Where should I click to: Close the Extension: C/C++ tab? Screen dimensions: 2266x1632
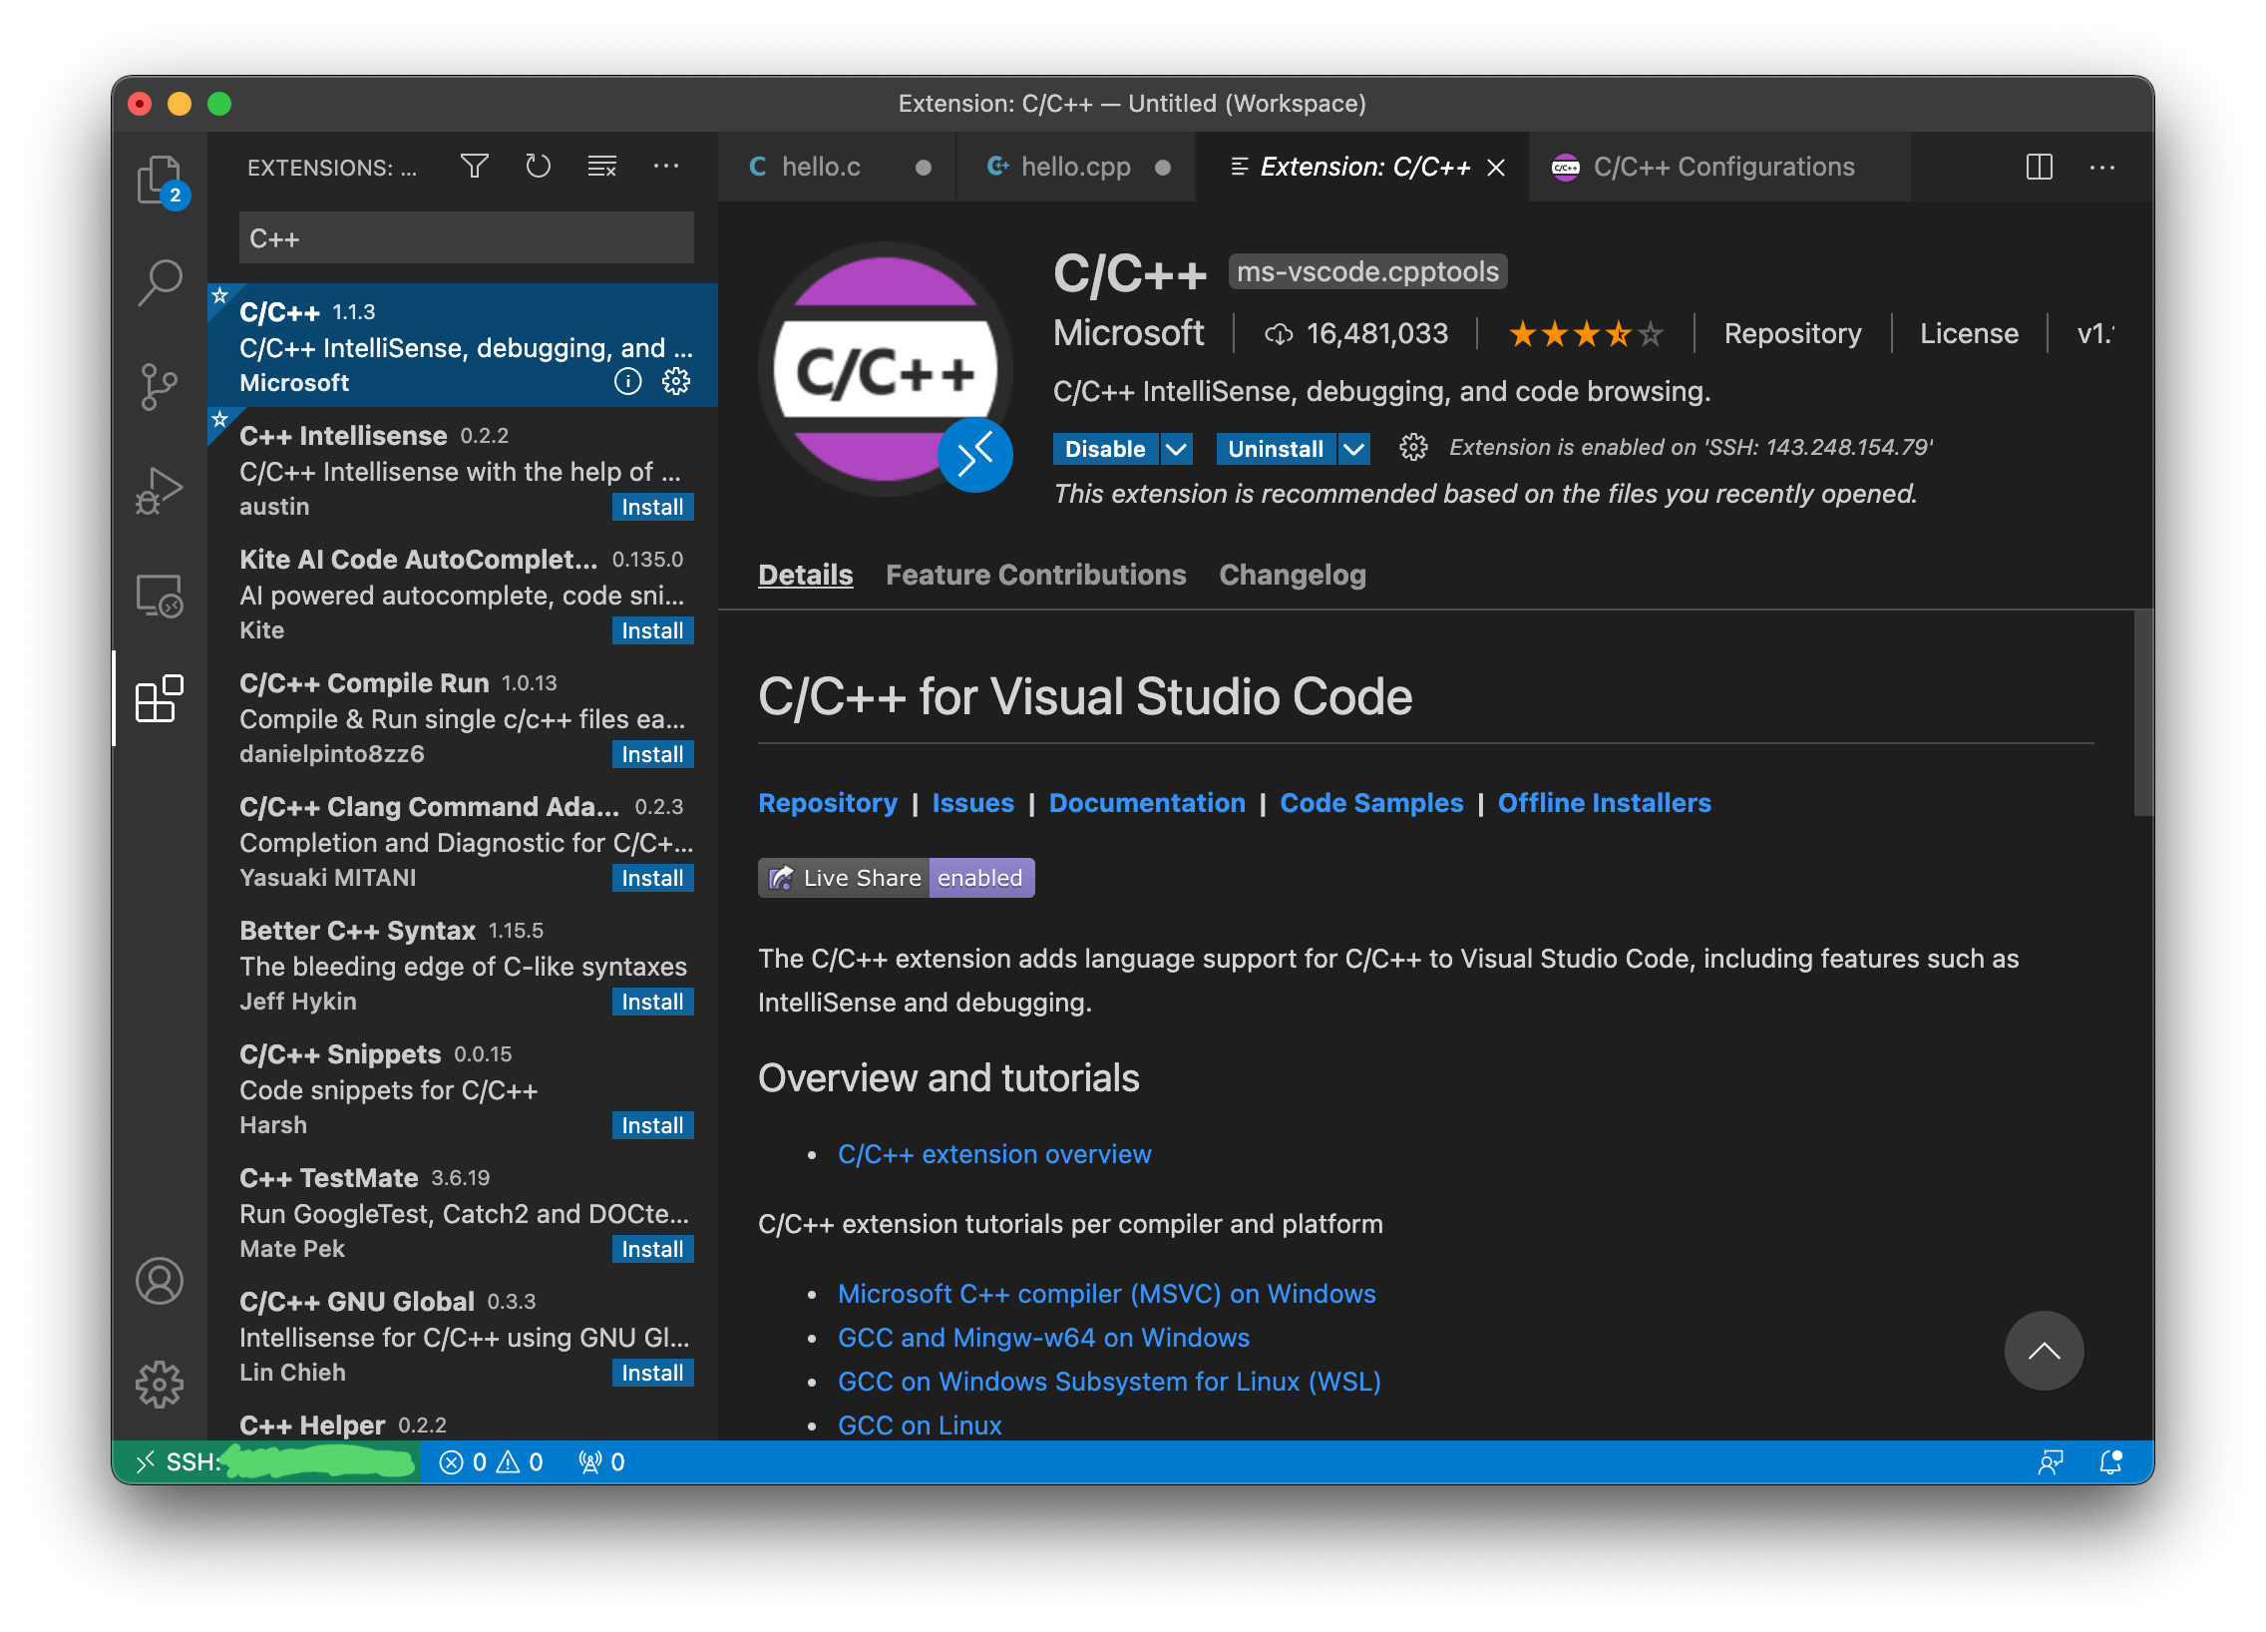[1496, 168]
